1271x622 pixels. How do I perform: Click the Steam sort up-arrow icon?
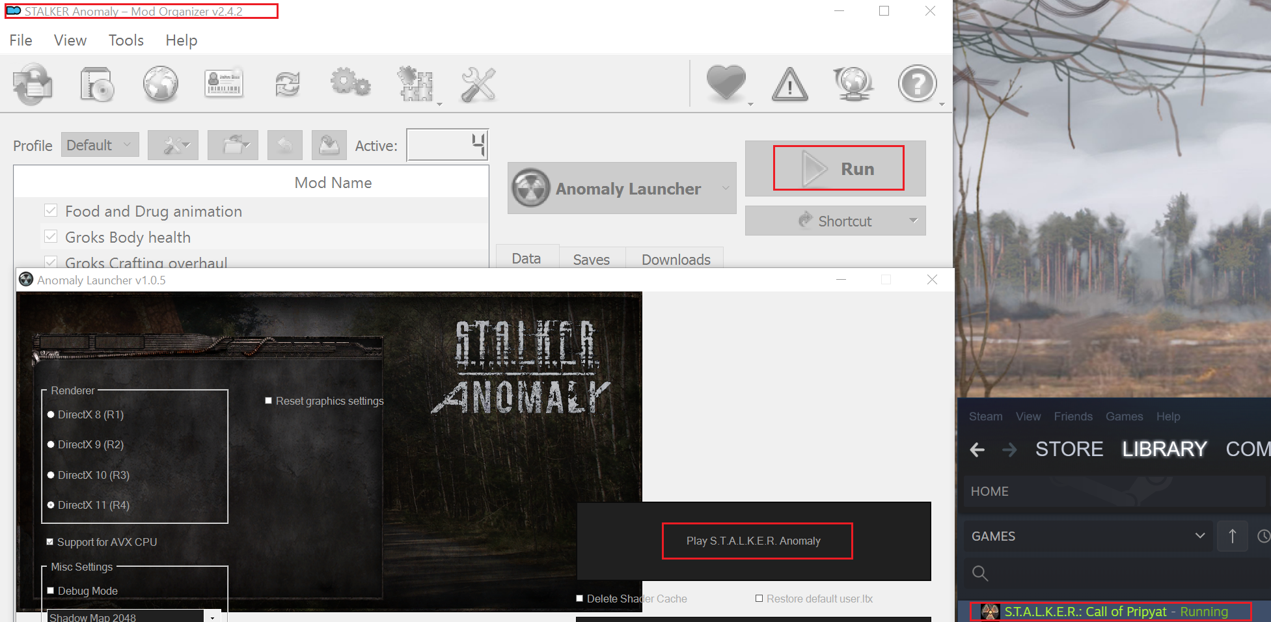click(x=1232, y=536)
